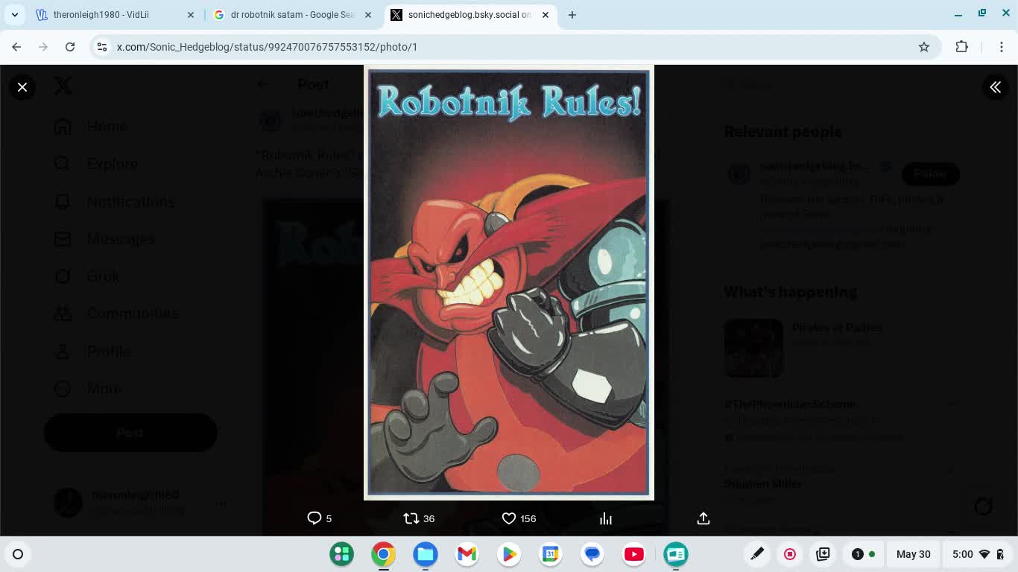Open the screen capture tray icon
Viewport: 1018px width, 572px height.
coord(823,554)
